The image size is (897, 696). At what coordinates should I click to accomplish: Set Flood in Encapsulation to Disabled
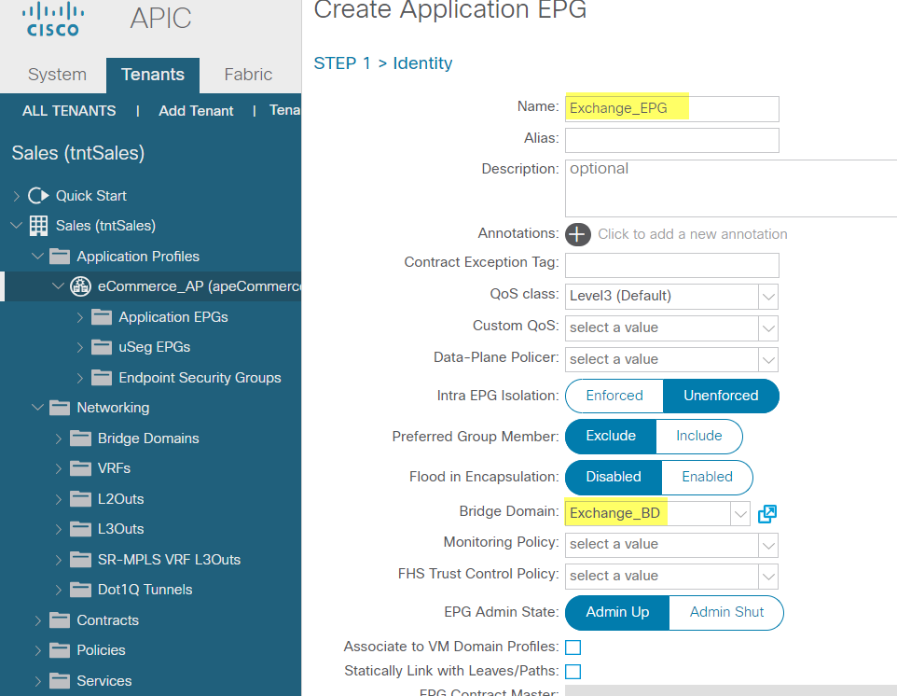point(614,477)
